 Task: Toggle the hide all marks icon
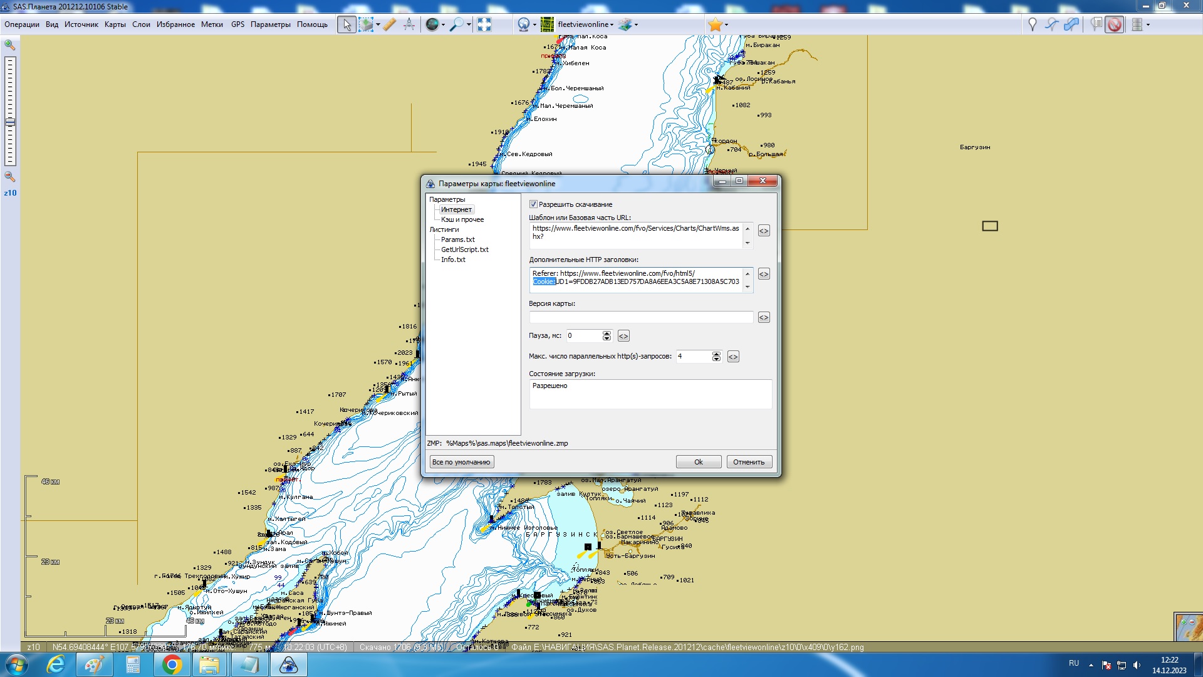[x=1114, y=24]
